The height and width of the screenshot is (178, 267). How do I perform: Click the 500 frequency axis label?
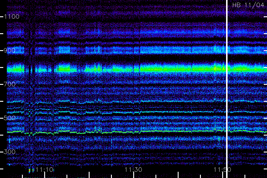coord(9,118)
